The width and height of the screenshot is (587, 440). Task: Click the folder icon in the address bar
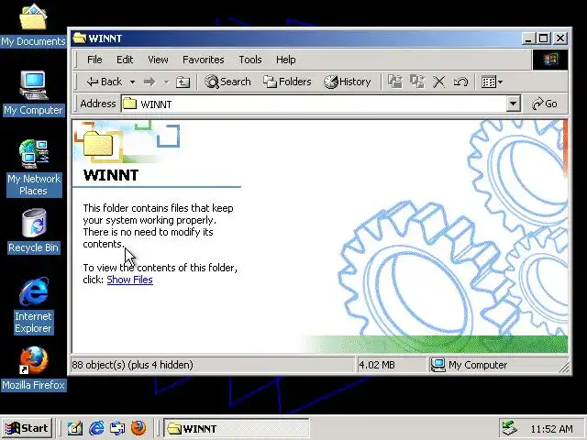pyautogui.click(x=129, y=104)
